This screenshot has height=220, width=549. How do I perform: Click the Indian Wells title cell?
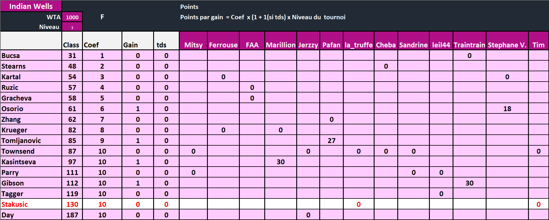tap(31, 6)
